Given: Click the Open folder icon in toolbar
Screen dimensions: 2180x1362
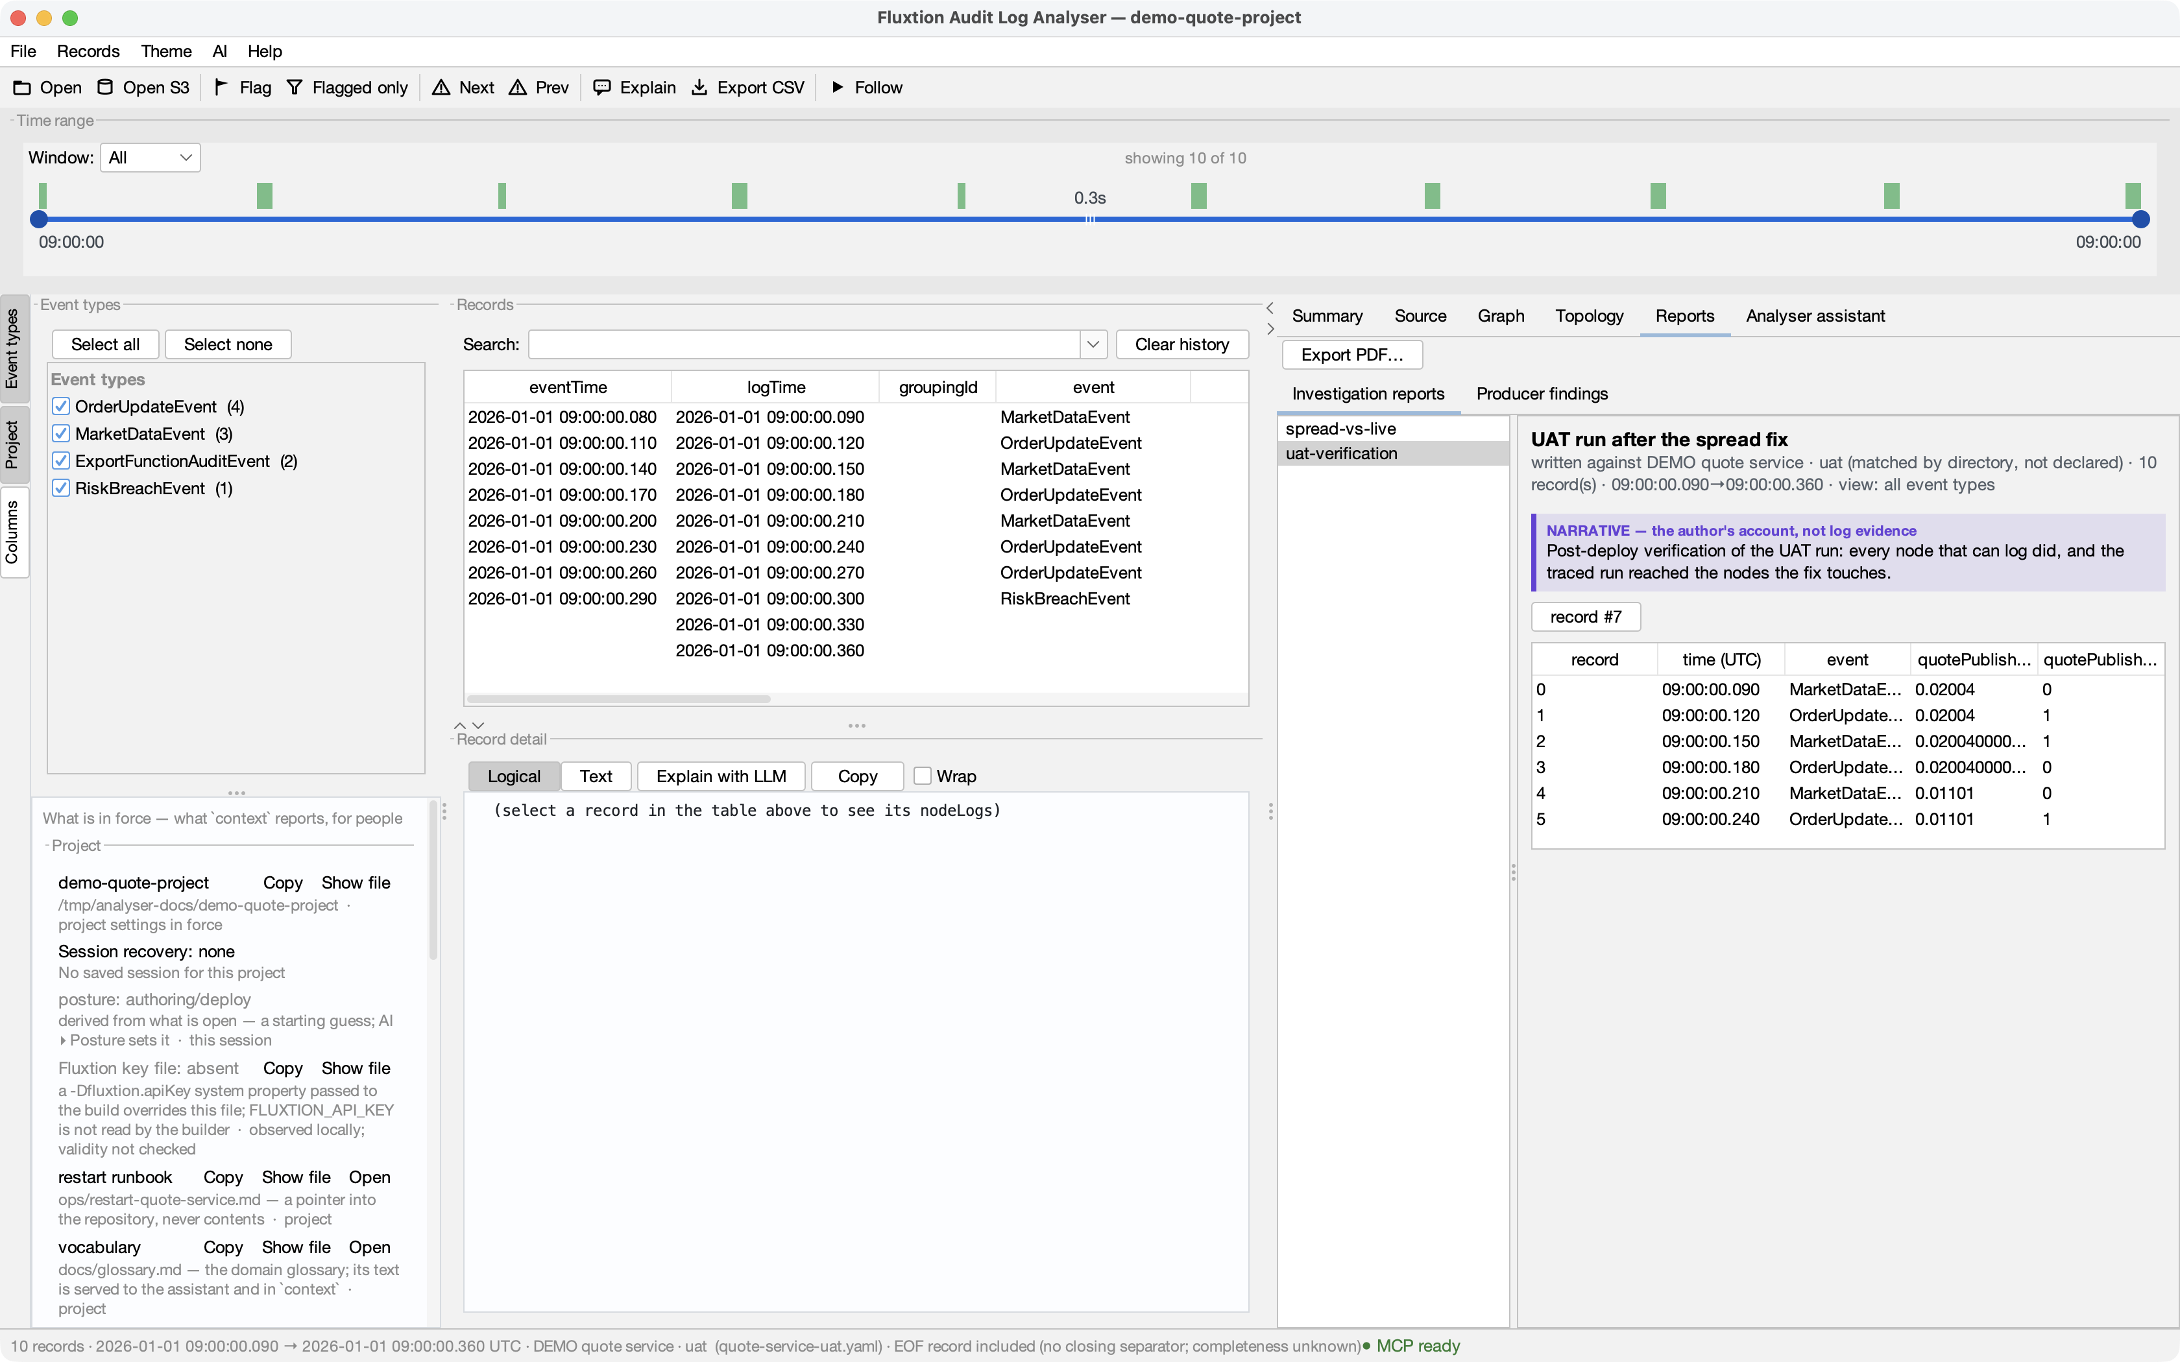Looking at the screenshot, I should [21, 88].
